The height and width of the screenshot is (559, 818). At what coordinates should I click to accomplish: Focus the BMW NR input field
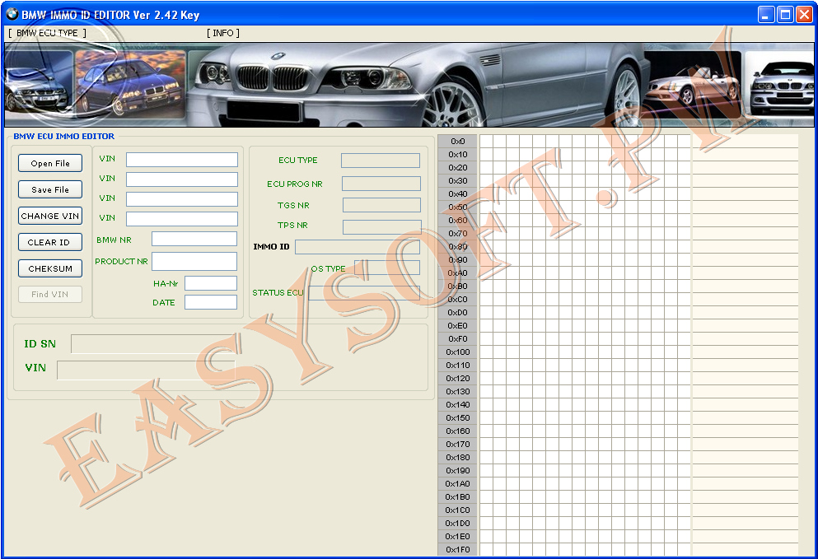[x=194, y=239]
